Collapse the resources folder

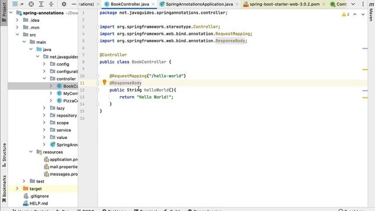[31, 152]
